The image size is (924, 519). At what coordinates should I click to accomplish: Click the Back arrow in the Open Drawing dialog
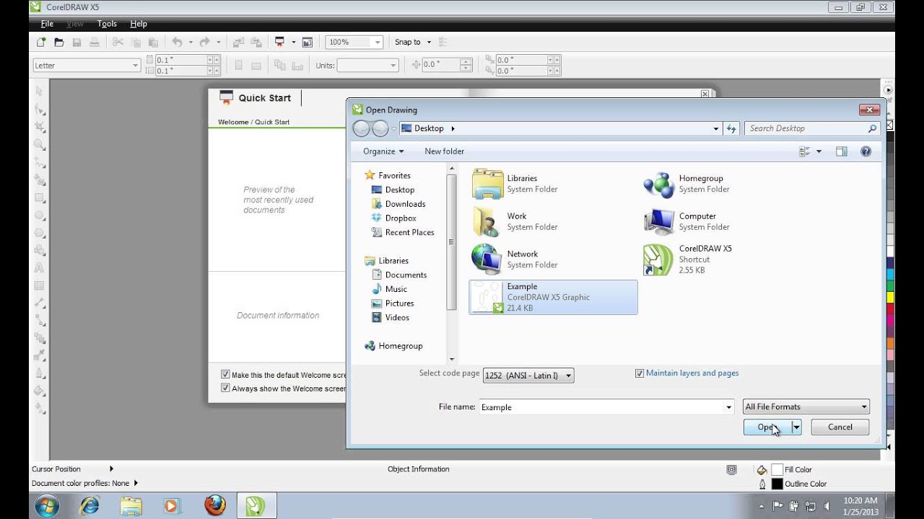point(361,128)
